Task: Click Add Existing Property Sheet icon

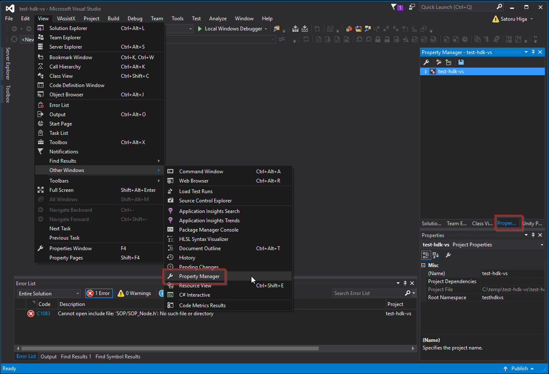Action: (448, 62)
